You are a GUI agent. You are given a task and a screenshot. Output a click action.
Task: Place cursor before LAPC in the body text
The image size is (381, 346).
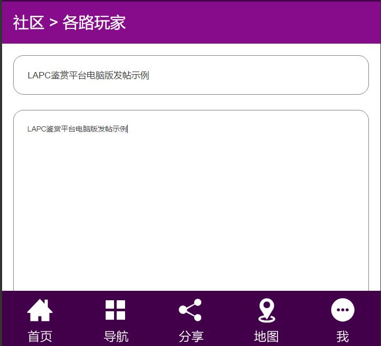(27, 129)
